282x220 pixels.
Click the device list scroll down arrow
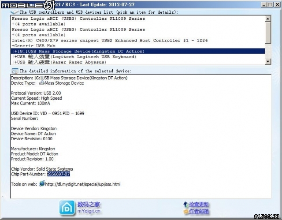coord(268,62)
